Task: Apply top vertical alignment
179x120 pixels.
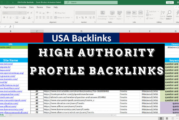Action: click(37, 13)
